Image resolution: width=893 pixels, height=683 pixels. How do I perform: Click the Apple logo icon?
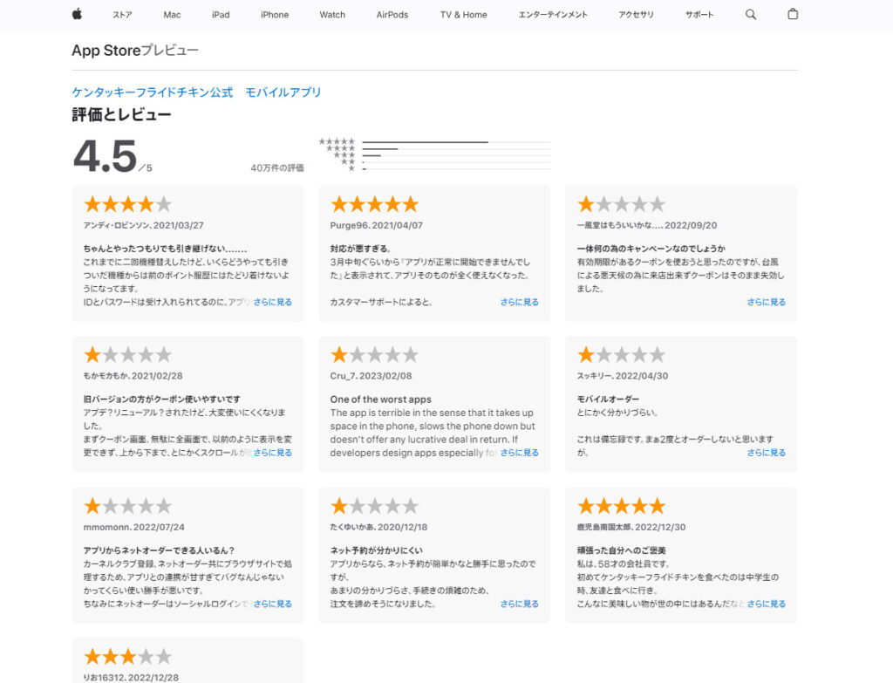pos(77,14)
